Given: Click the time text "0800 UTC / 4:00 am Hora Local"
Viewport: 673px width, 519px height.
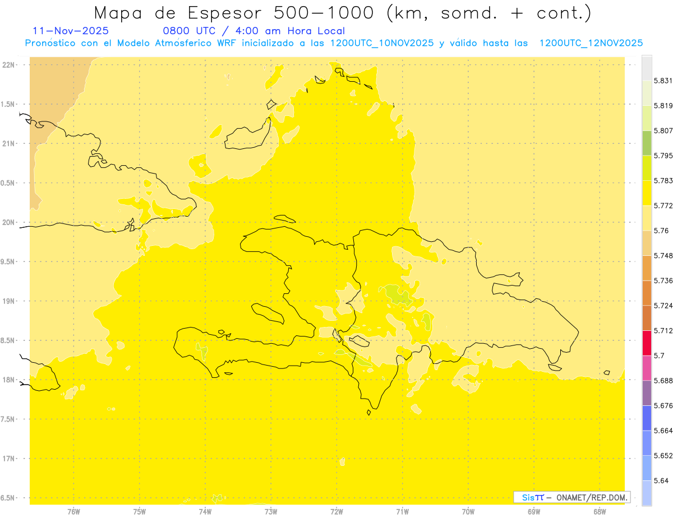Looking at the screenshot, I should coord(253,31).
